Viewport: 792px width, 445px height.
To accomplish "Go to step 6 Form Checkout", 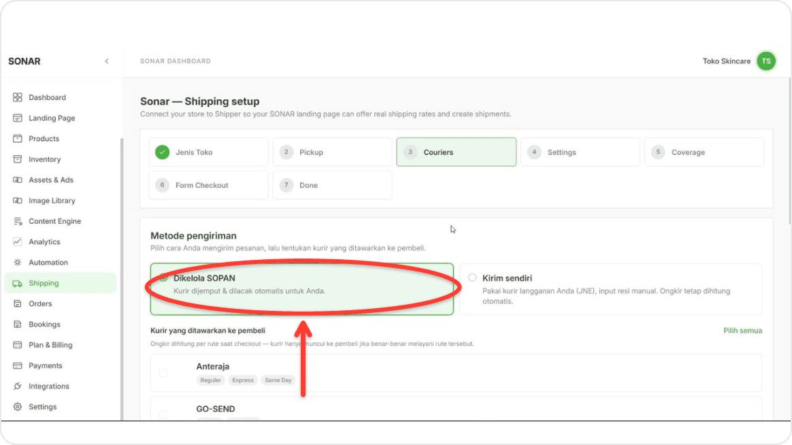I will click(208, 185).
